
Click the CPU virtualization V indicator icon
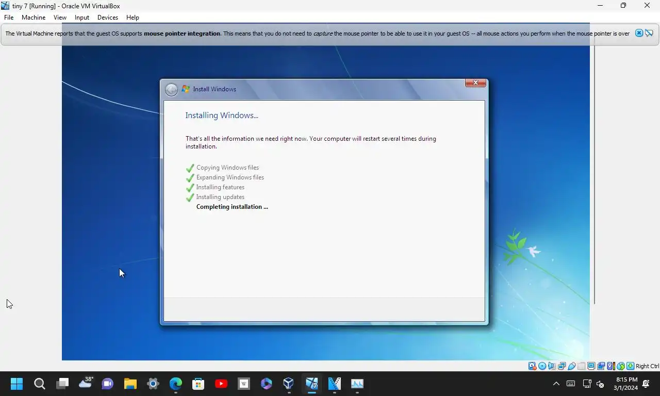pyautogui.click(x=610, y=366)
